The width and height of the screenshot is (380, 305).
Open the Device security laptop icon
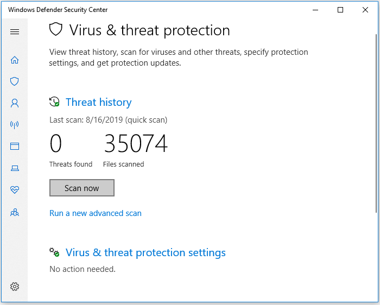15,168
